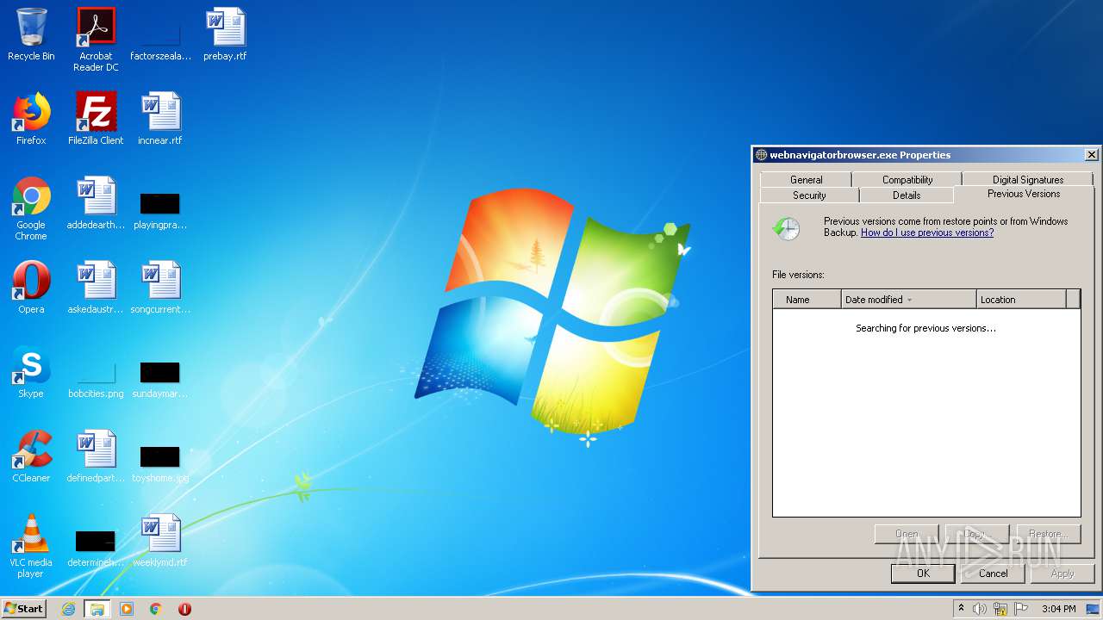Image resolution: width=1103 pixels, height=620 pixels.
Task: Open Action Center flag tray icon
Action: 1021,609
